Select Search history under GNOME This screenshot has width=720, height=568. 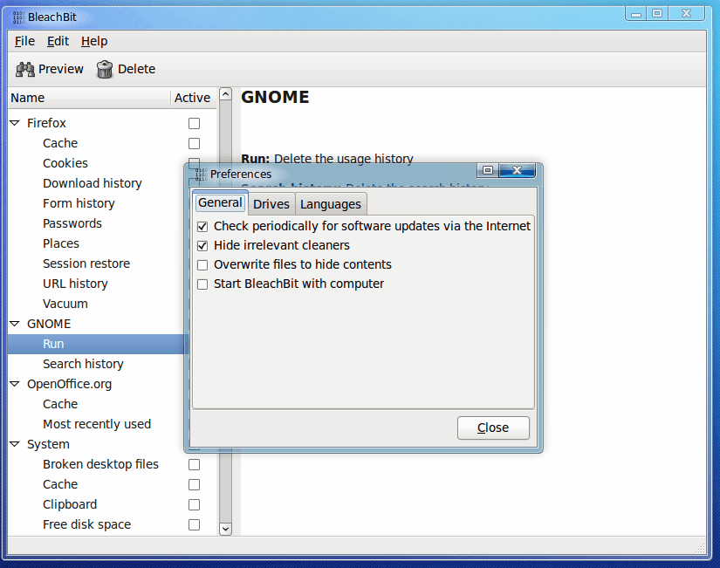(x=83, y=364)
